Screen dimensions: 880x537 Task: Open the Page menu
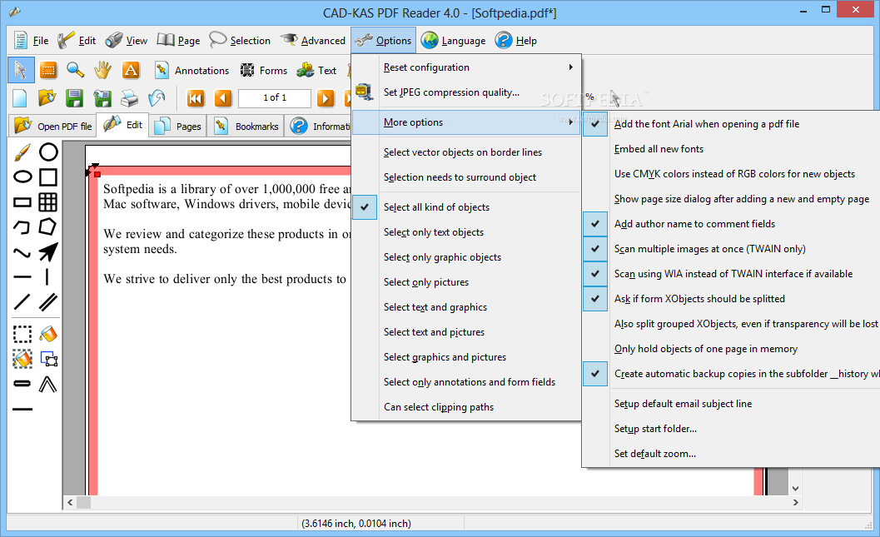click(x=178, y=41)
